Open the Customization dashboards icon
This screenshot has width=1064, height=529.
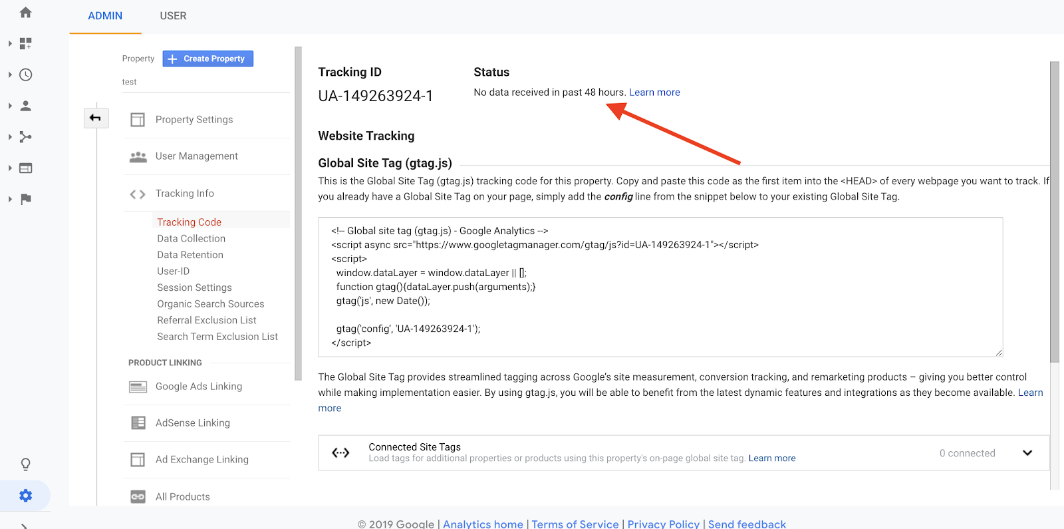point(26,44)
